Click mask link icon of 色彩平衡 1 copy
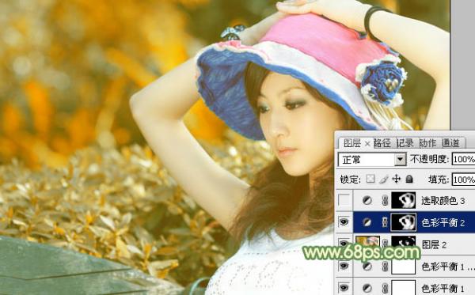 coord(385,267)
